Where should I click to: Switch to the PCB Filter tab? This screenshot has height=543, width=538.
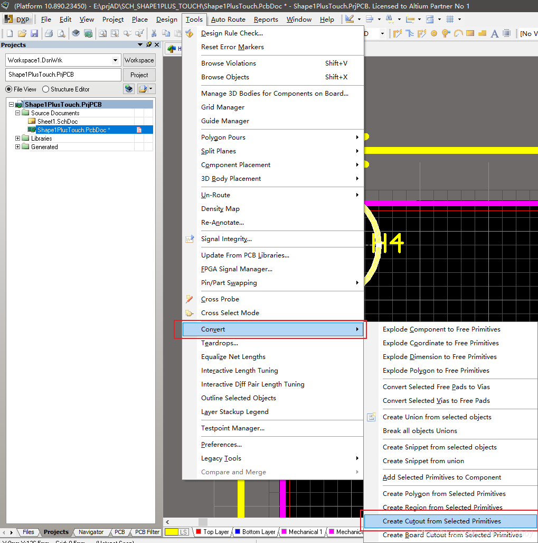click(147, 532)
